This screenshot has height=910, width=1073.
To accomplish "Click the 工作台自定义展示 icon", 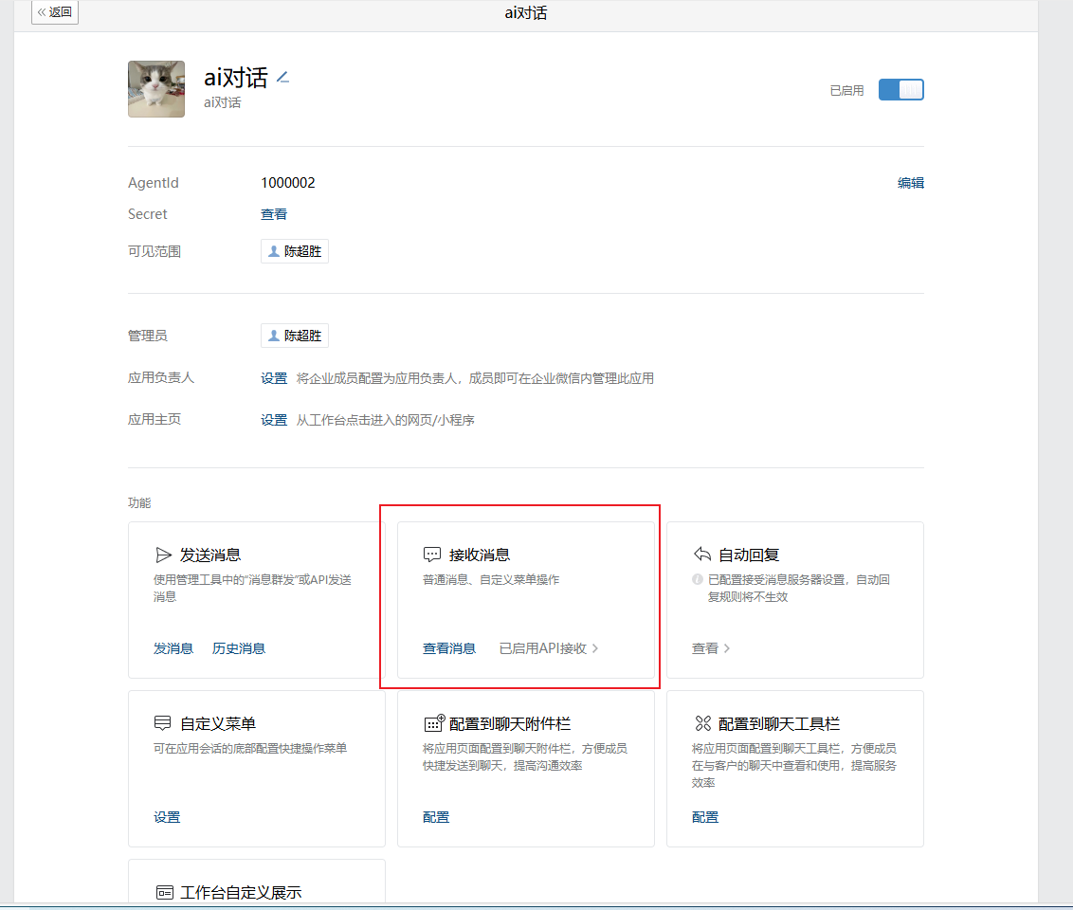I will coord(164,892).
